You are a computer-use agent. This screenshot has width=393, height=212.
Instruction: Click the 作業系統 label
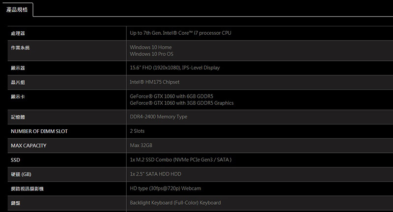point(20,47)
